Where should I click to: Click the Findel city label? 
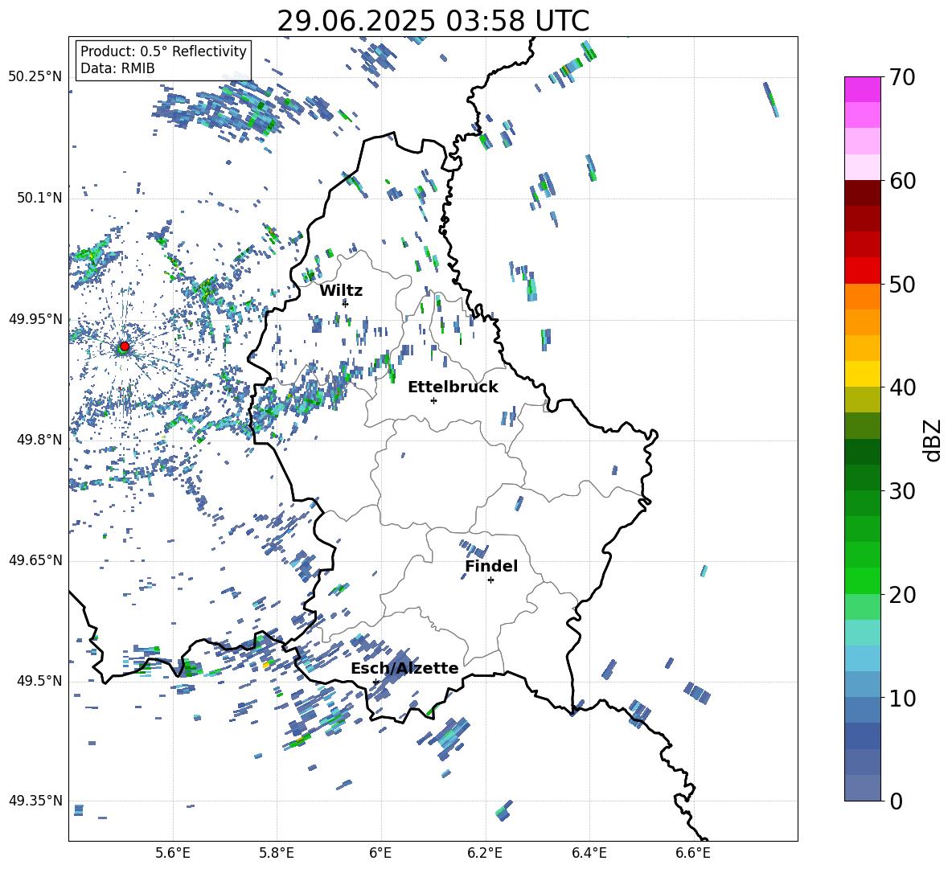pos(491,566)
